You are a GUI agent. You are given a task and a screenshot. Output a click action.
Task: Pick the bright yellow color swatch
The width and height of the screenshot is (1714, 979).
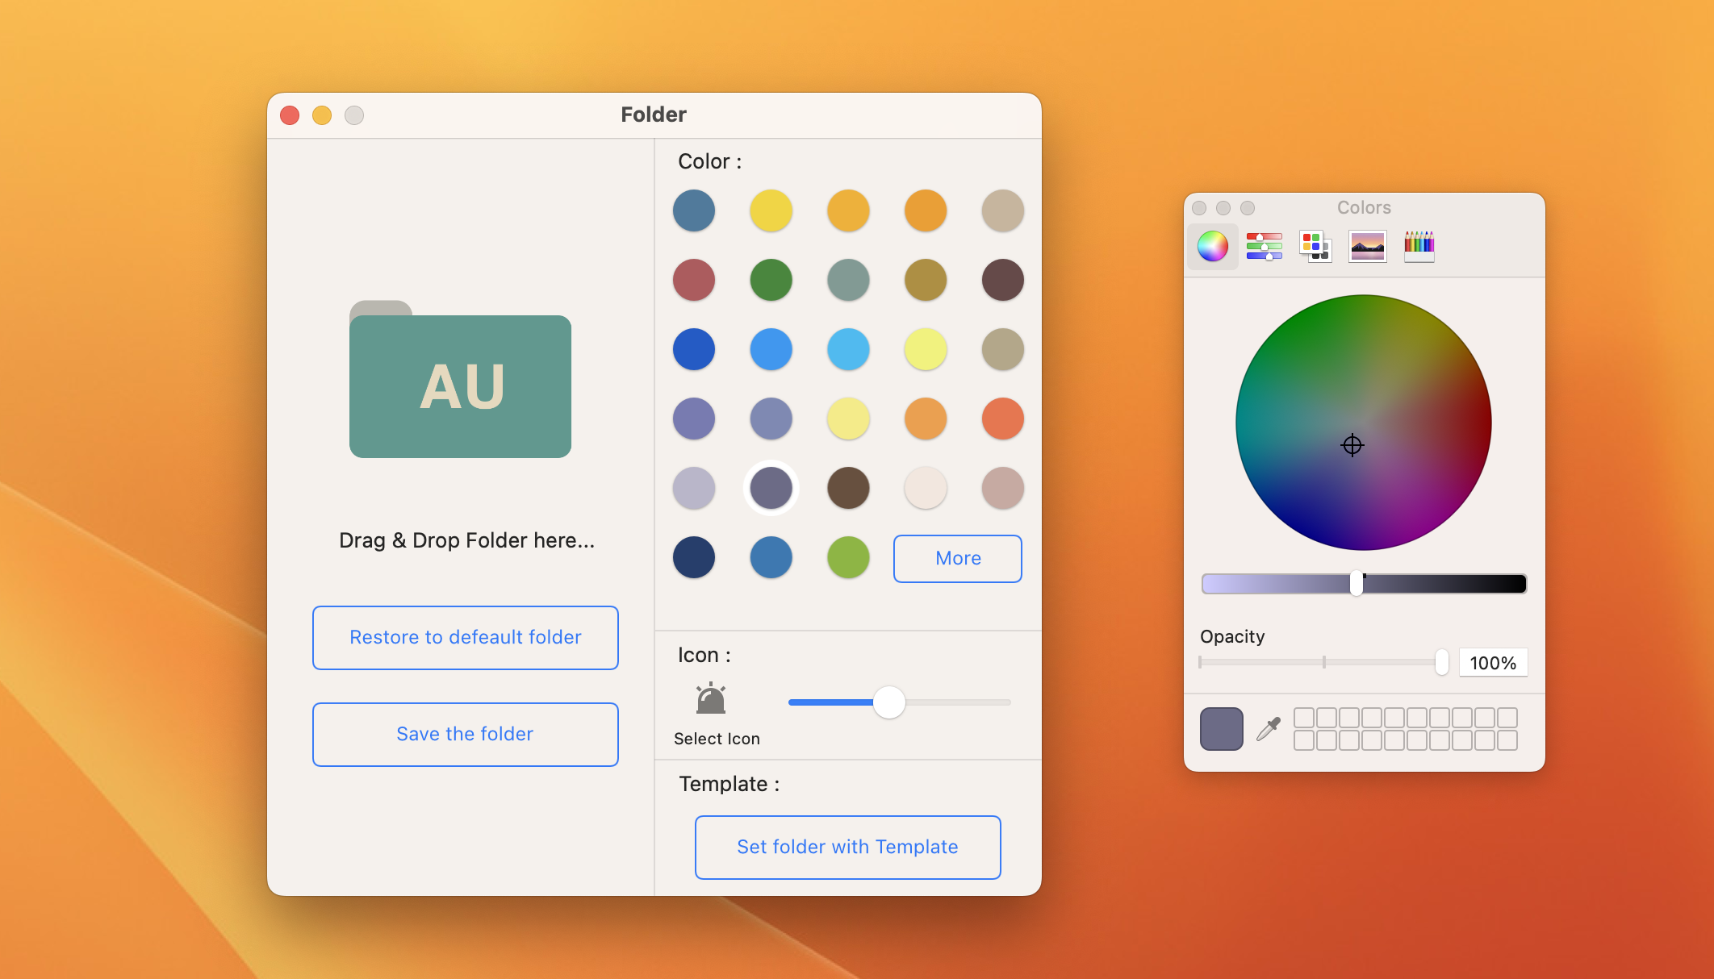tap(771, 210)
